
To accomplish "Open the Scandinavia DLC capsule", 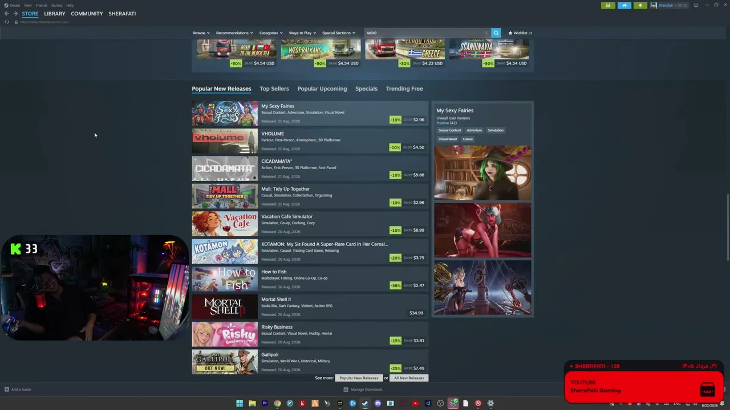I will pyautogui.click(x=489, y=54).
